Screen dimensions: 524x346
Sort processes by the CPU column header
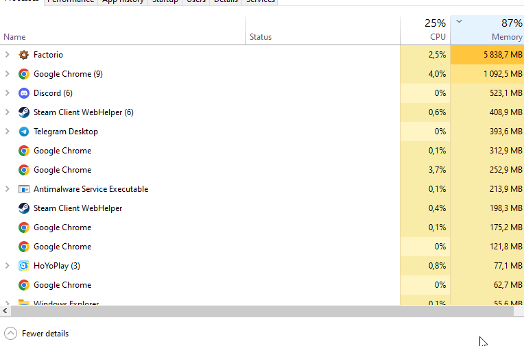point(425,30)
